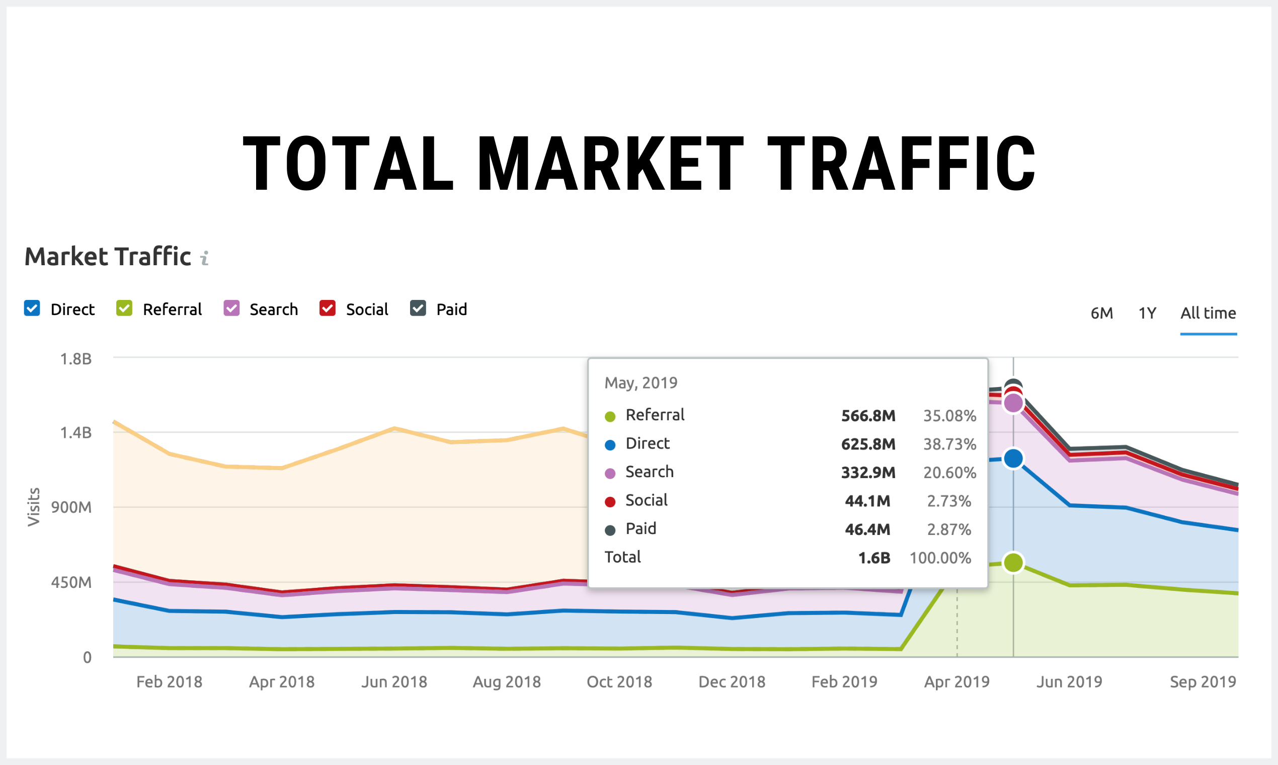Click the green Referral dot in the tooltip
Viewport: 1278px width, 765px height.
[611, 416]
